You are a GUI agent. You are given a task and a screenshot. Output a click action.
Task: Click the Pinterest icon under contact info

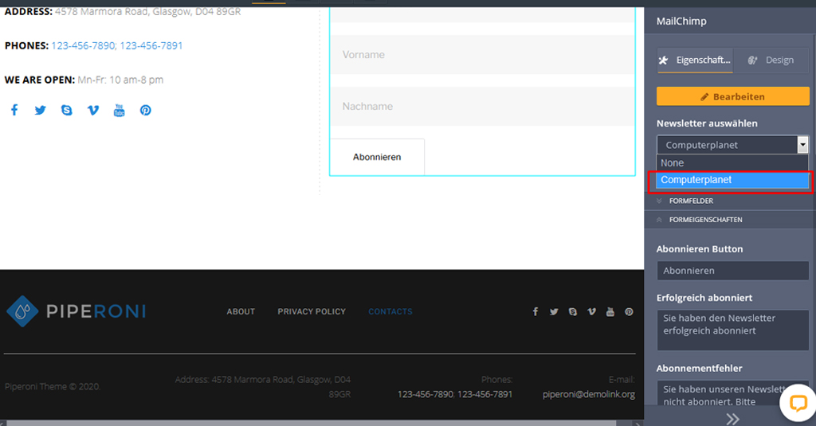click(146, 110)
